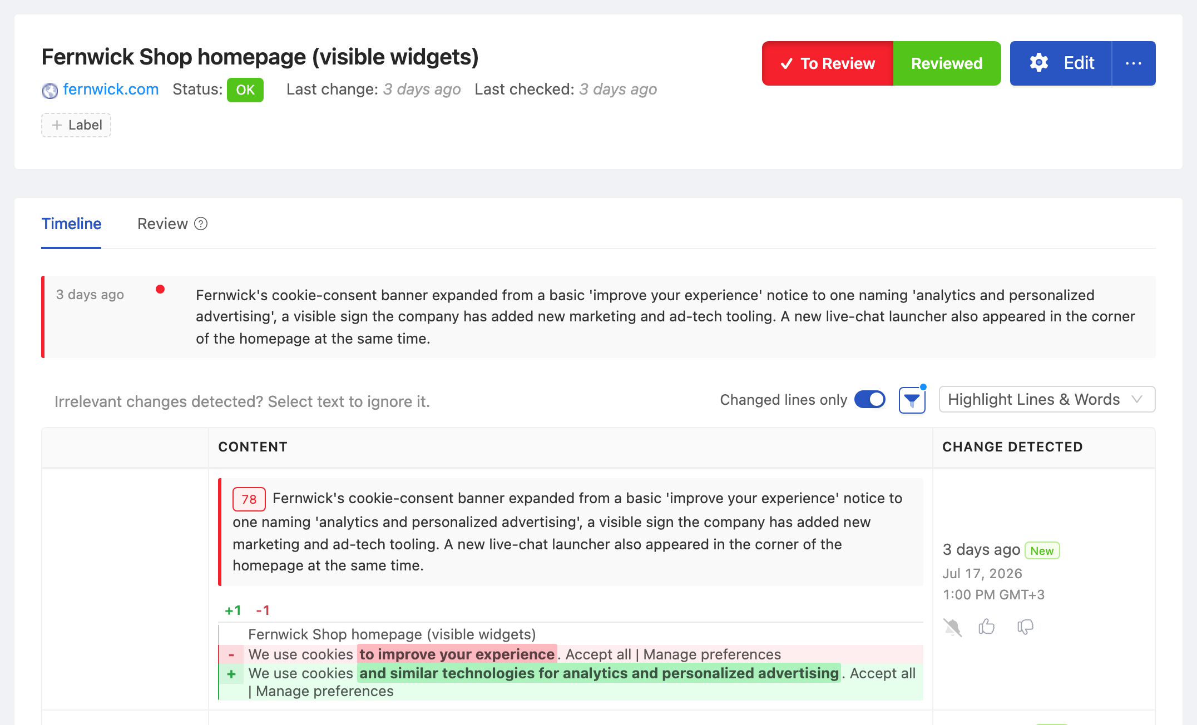
Task: Mark the page as To Review
Action: coord(828,63)
